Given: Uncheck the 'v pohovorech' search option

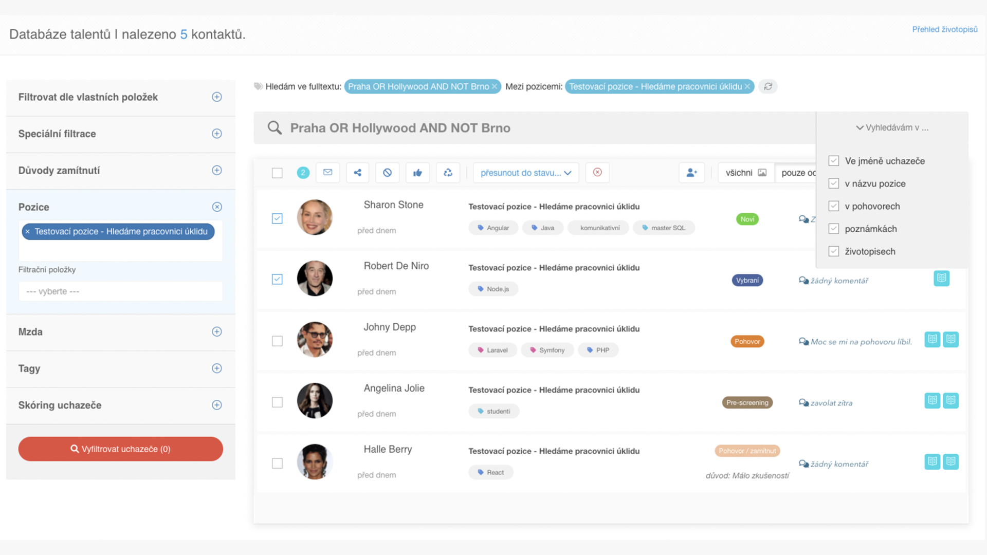Looking at the screenshot, I should pyautogui.click(x=834, y=206).
